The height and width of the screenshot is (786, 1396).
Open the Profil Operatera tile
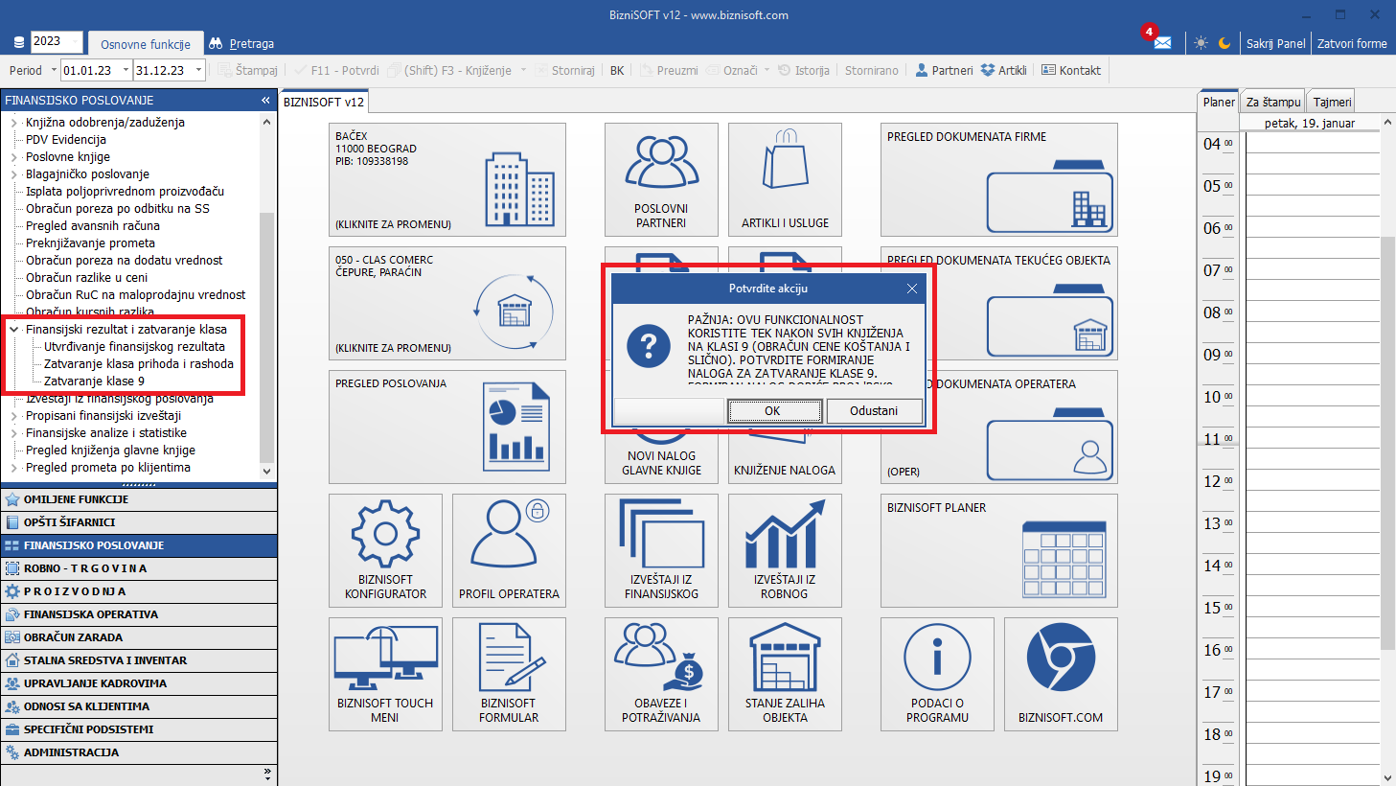509,550
